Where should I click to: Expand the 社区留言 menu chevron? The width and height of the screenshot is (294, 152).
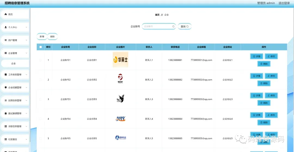[26, 139]
